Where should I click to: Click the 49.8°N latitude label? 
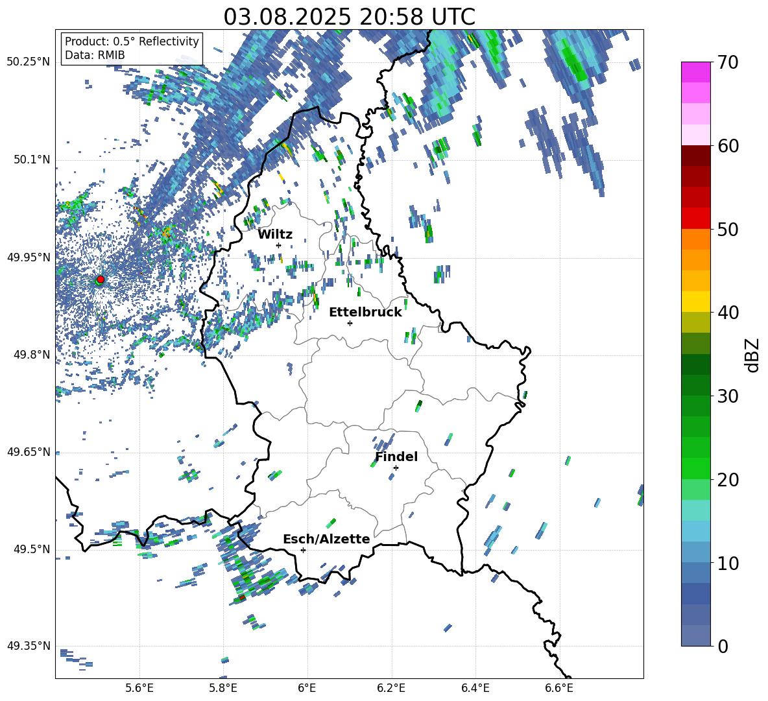(x=32, y=355)
